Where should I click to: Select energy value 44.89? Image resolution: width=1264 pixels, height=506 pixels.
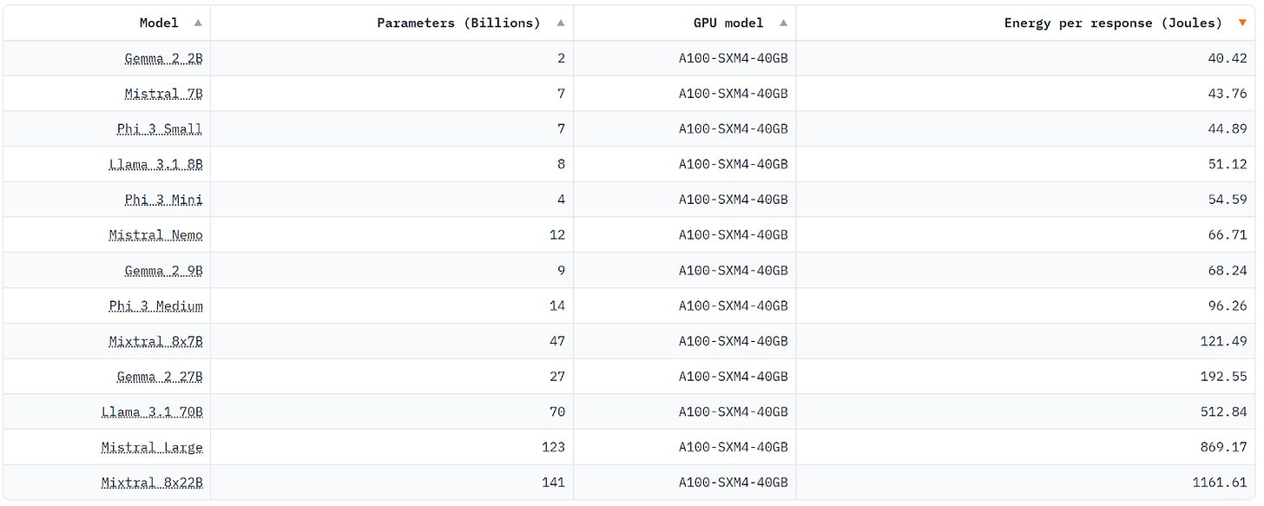pos(1228,129)
